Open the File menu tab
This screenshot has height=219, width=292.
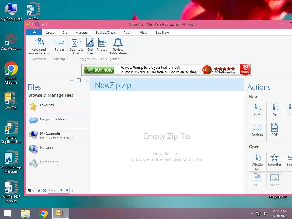[34, 32]
